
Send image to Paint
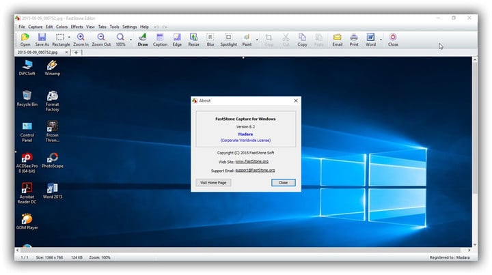coord(247,40)
